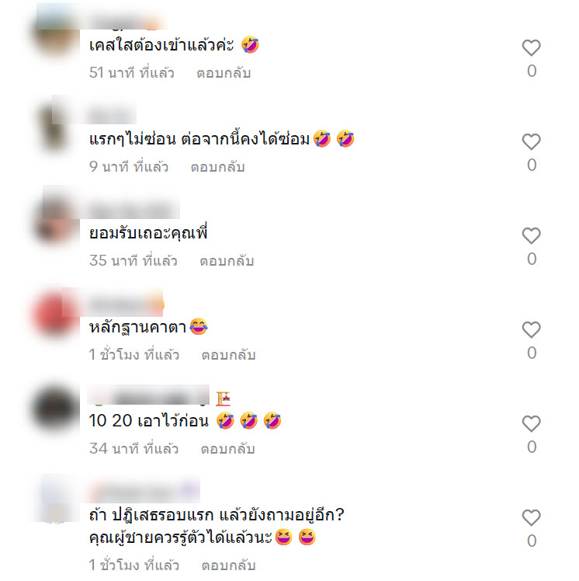Click blurred username above 'แรกๆไม่ซ่อน' comment
Viewport: 579px width, 581px height.
click(113, 116)
